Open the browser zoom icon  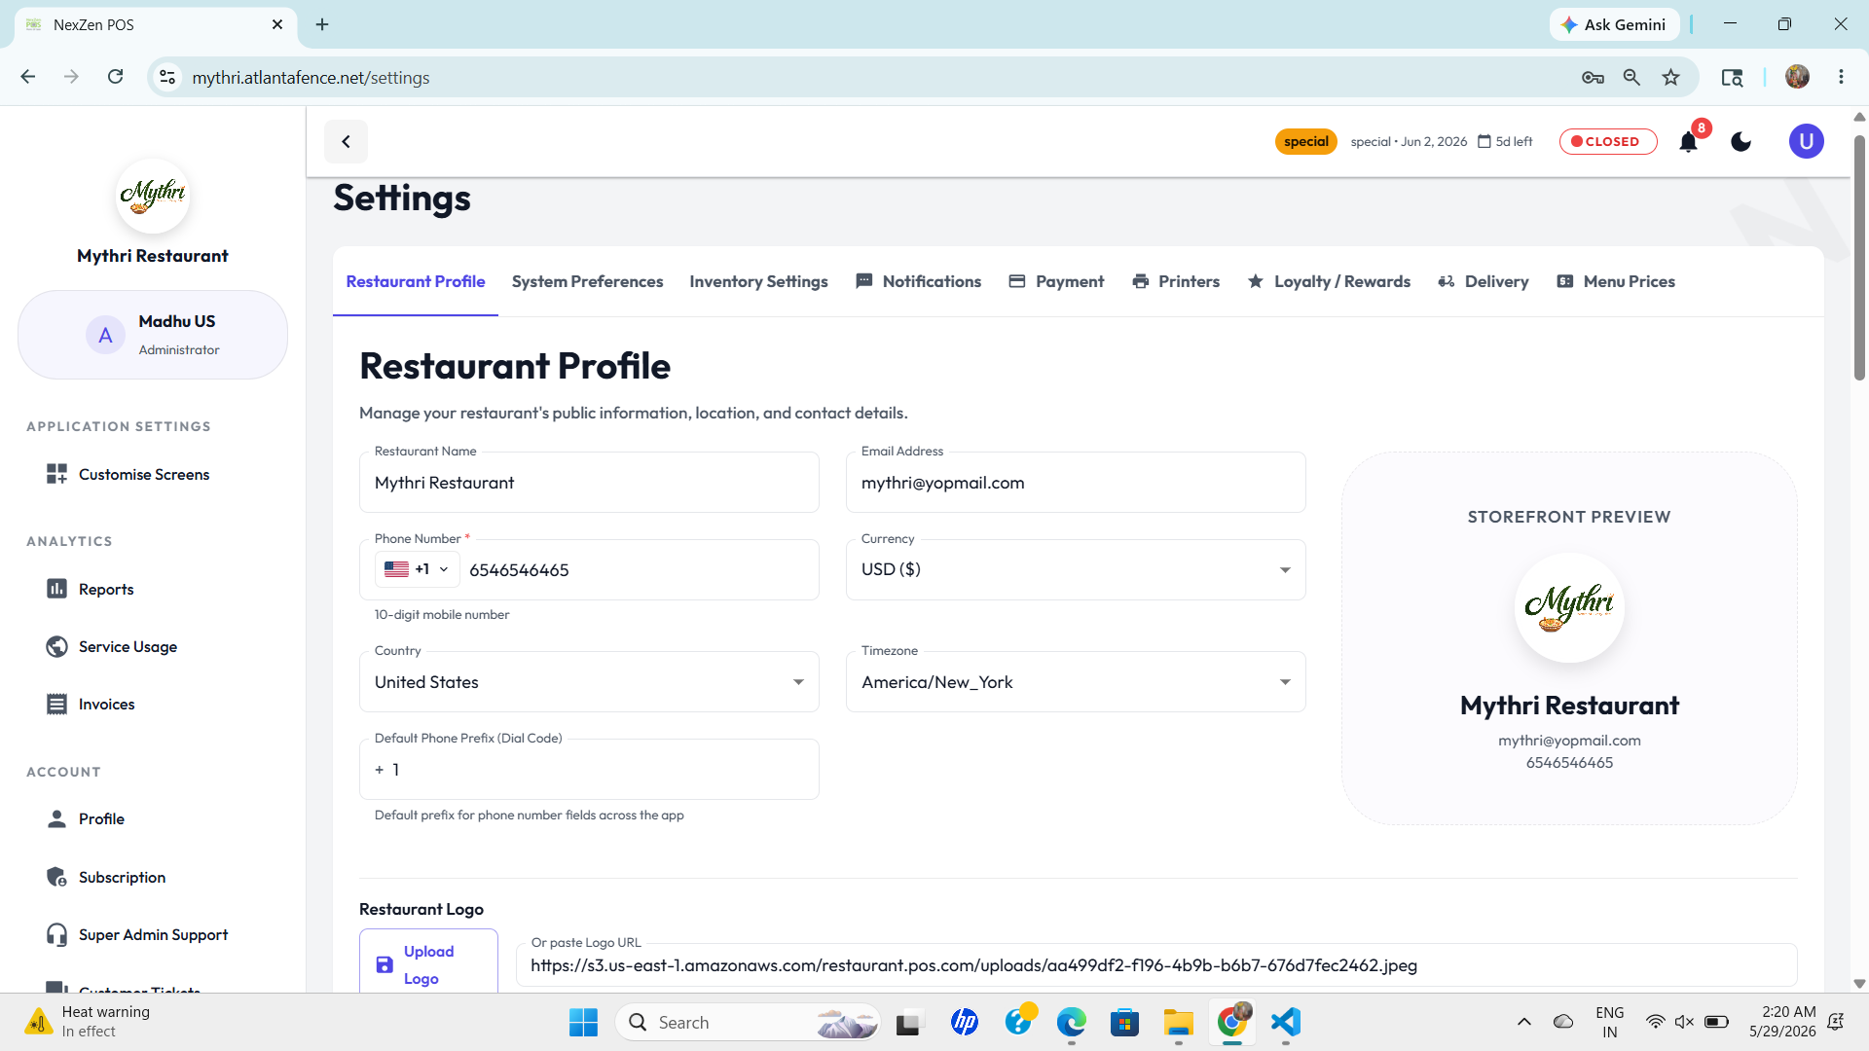[1632, 78]
